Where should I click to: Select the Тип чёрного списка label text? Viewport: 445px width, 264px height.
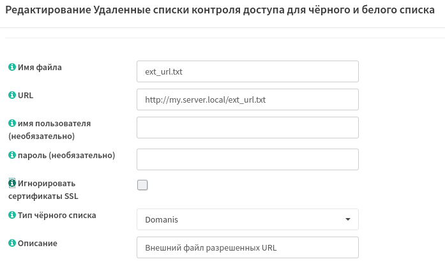[x=57, y=216]
